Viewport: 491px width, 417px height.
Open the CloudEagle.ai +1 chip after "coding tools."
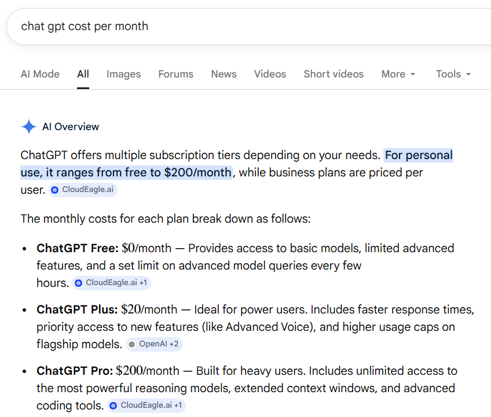coord(146,405)
